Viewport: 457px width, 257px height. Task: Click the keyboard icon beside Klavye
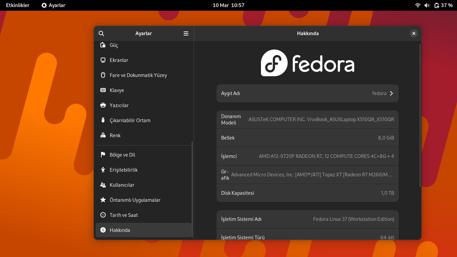click(103, 90)
